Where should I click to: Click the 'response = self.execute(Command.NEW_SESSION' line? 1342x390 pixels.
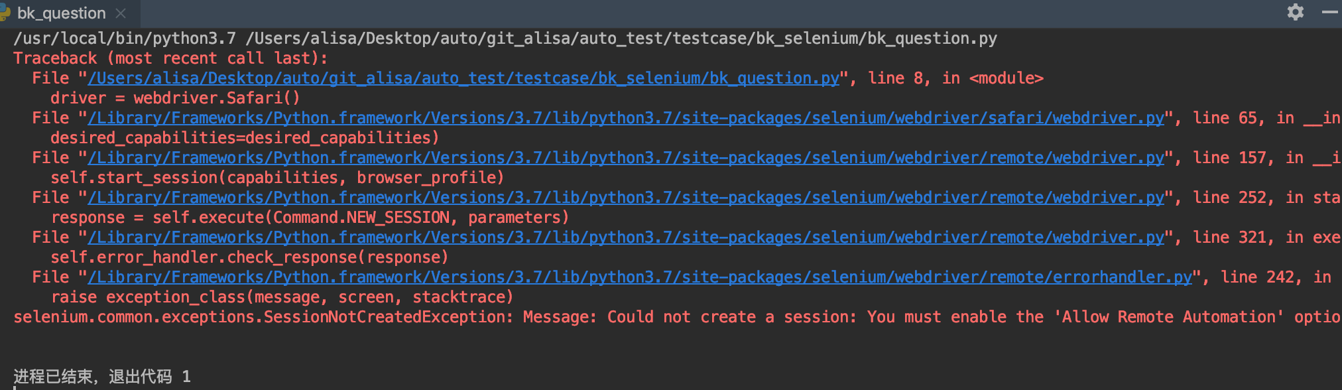click(310, 218)
